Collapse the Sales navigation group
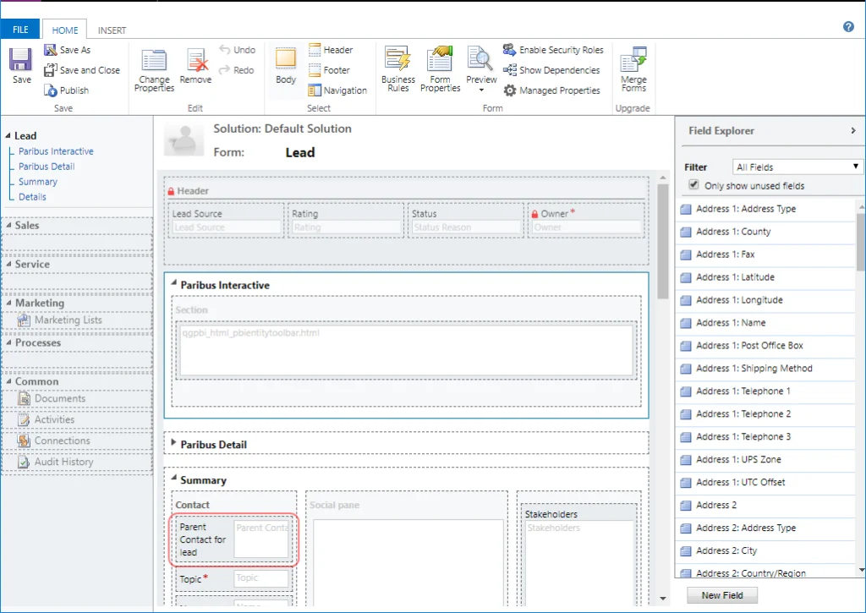This screenshot has height=613, width=866. 8,225
